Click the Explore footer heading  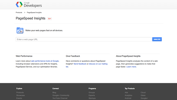point(19,88)
